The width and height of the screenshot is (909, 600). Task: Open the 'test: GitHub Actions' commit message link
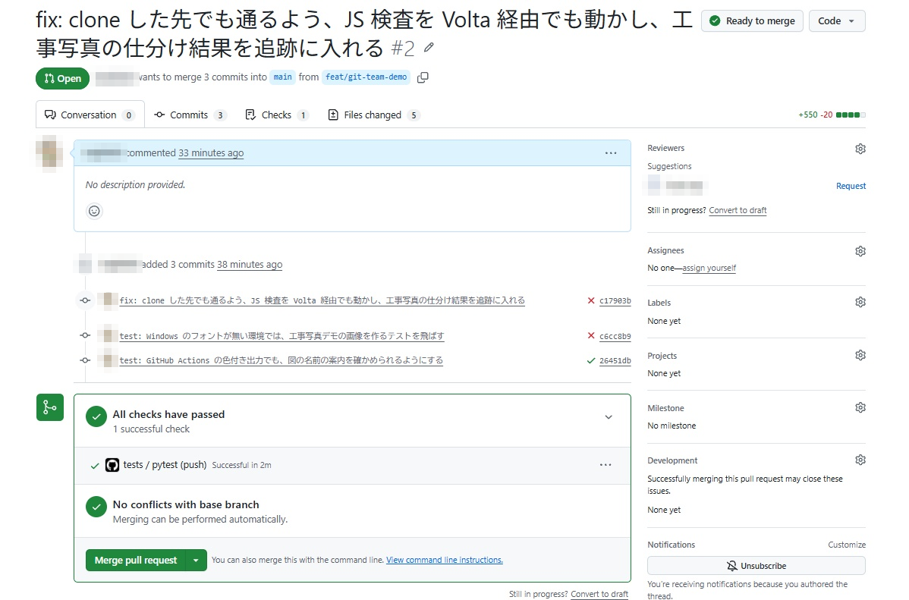point(282,360)
